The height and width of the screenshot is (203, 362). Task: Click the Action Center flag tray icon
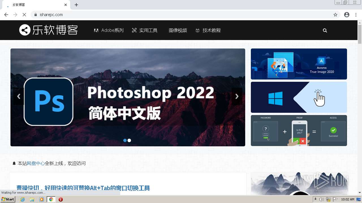click(335, 199)
